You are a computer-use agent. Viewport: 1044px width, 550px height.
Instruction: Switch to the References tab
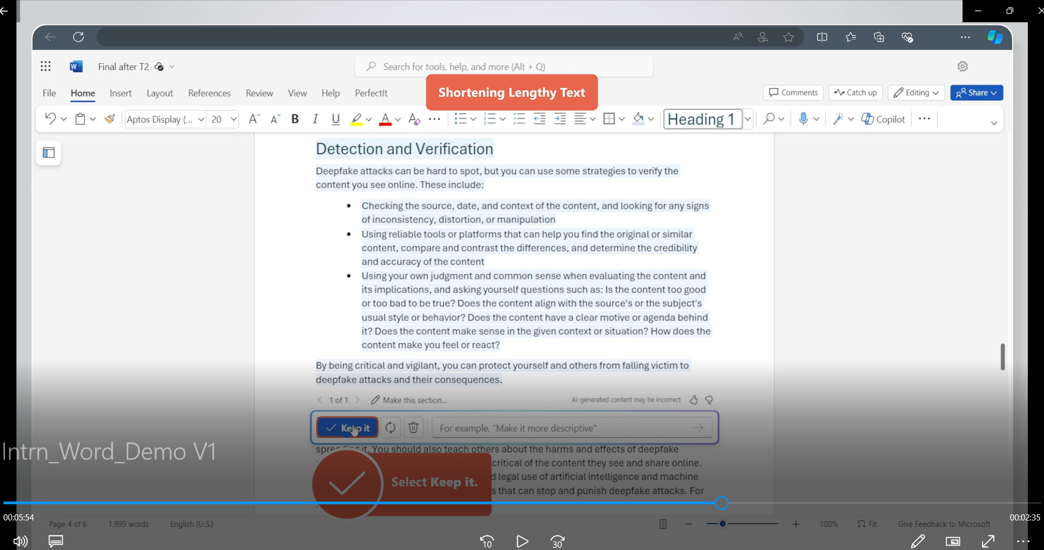[209, 93]
